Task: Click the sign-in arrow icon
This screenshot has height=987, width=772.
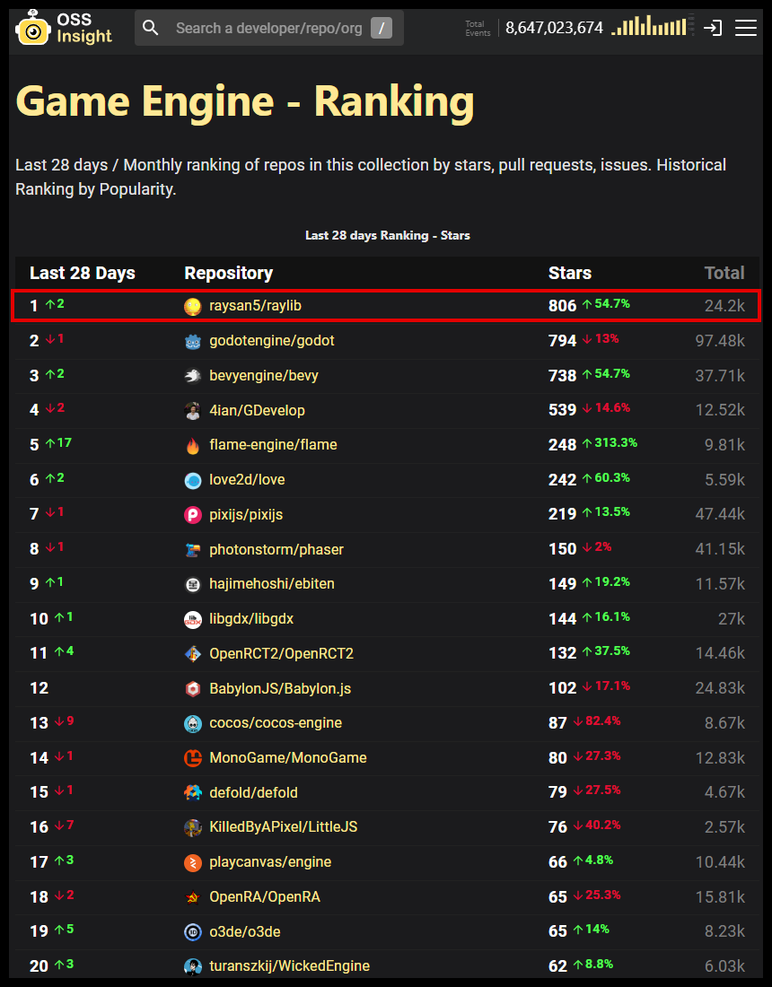Action: [x=713, y=28]
